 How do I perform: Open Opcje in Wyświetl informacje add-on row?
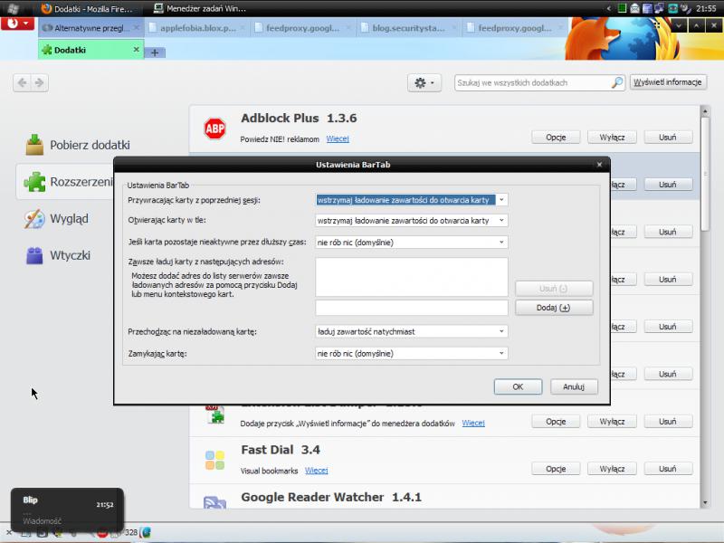tap(556, 422)
